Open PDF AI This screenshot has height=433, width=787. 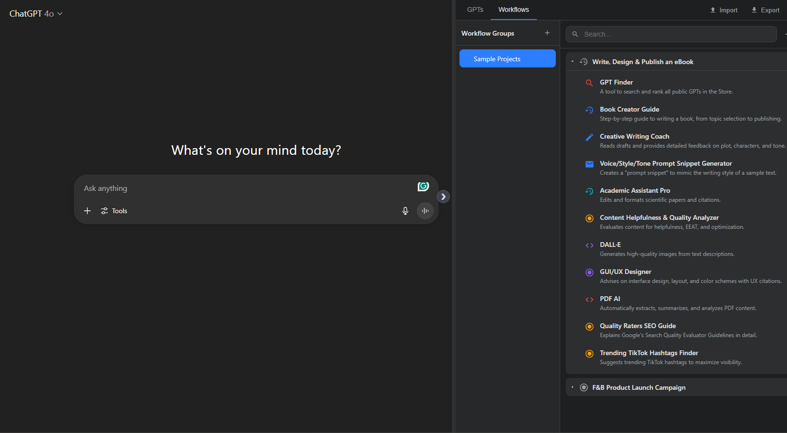pyautogui.click(x=610, y=299)
